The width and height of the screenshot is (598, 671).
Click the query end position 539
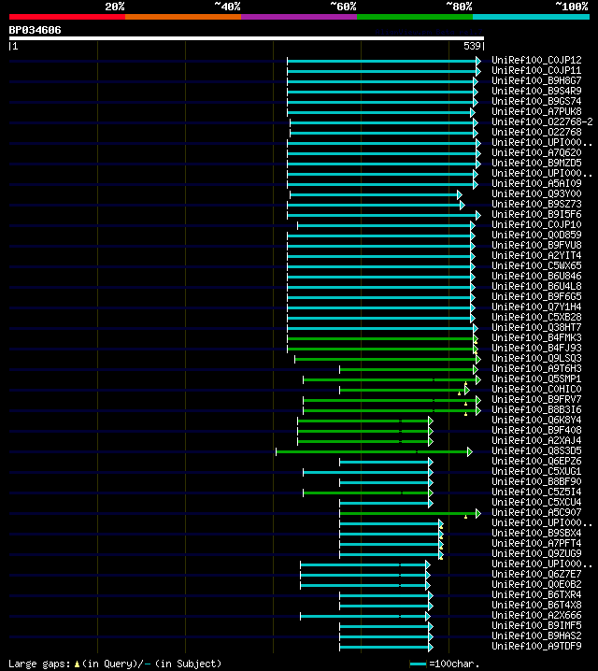point(472,46)
